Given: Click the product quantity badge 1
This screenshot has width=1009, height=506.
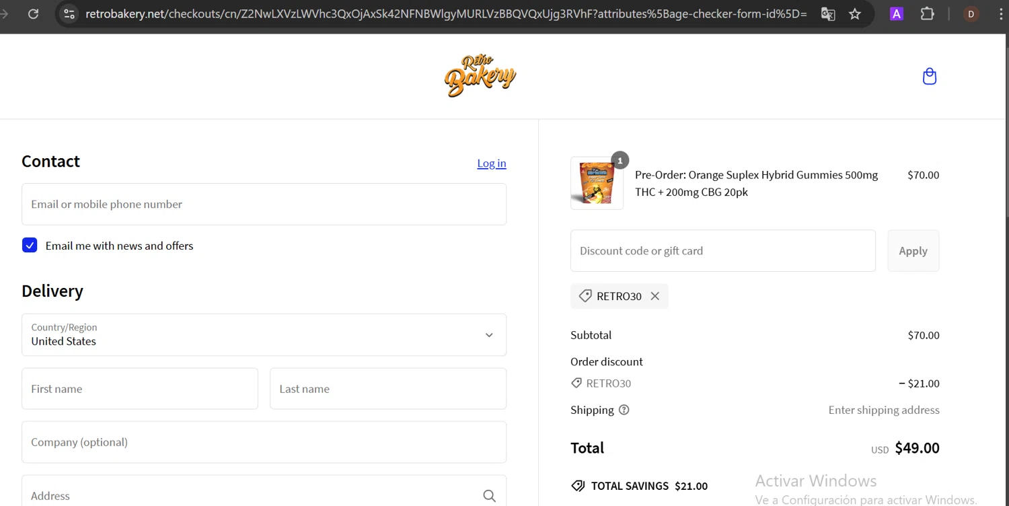Looking at the screenshot, I should click(620, 160).
